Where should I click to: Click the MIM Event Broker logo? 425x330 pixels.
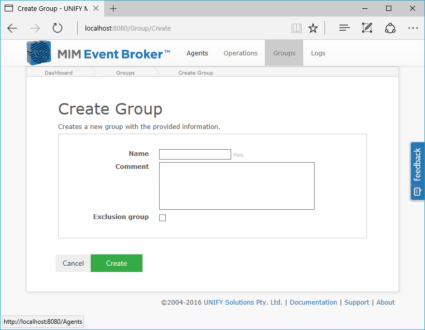[x=98, y=53]
